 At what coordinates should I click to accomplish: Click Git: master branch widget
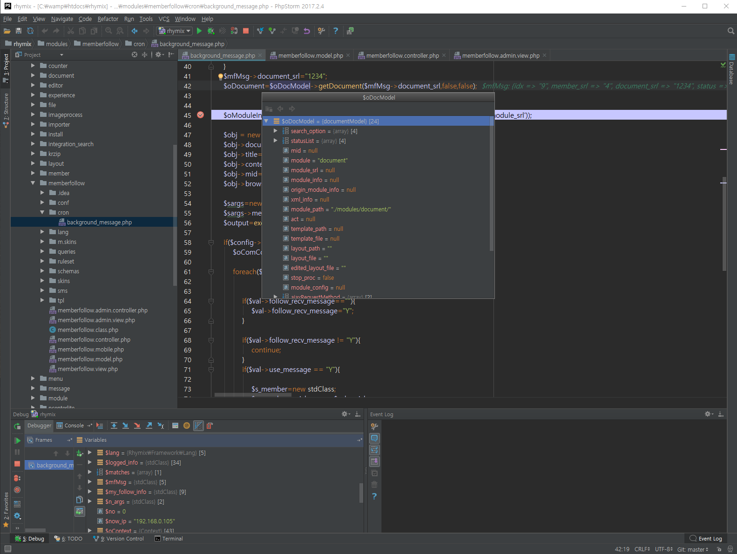pyautogui.click(x=693, y=549)
